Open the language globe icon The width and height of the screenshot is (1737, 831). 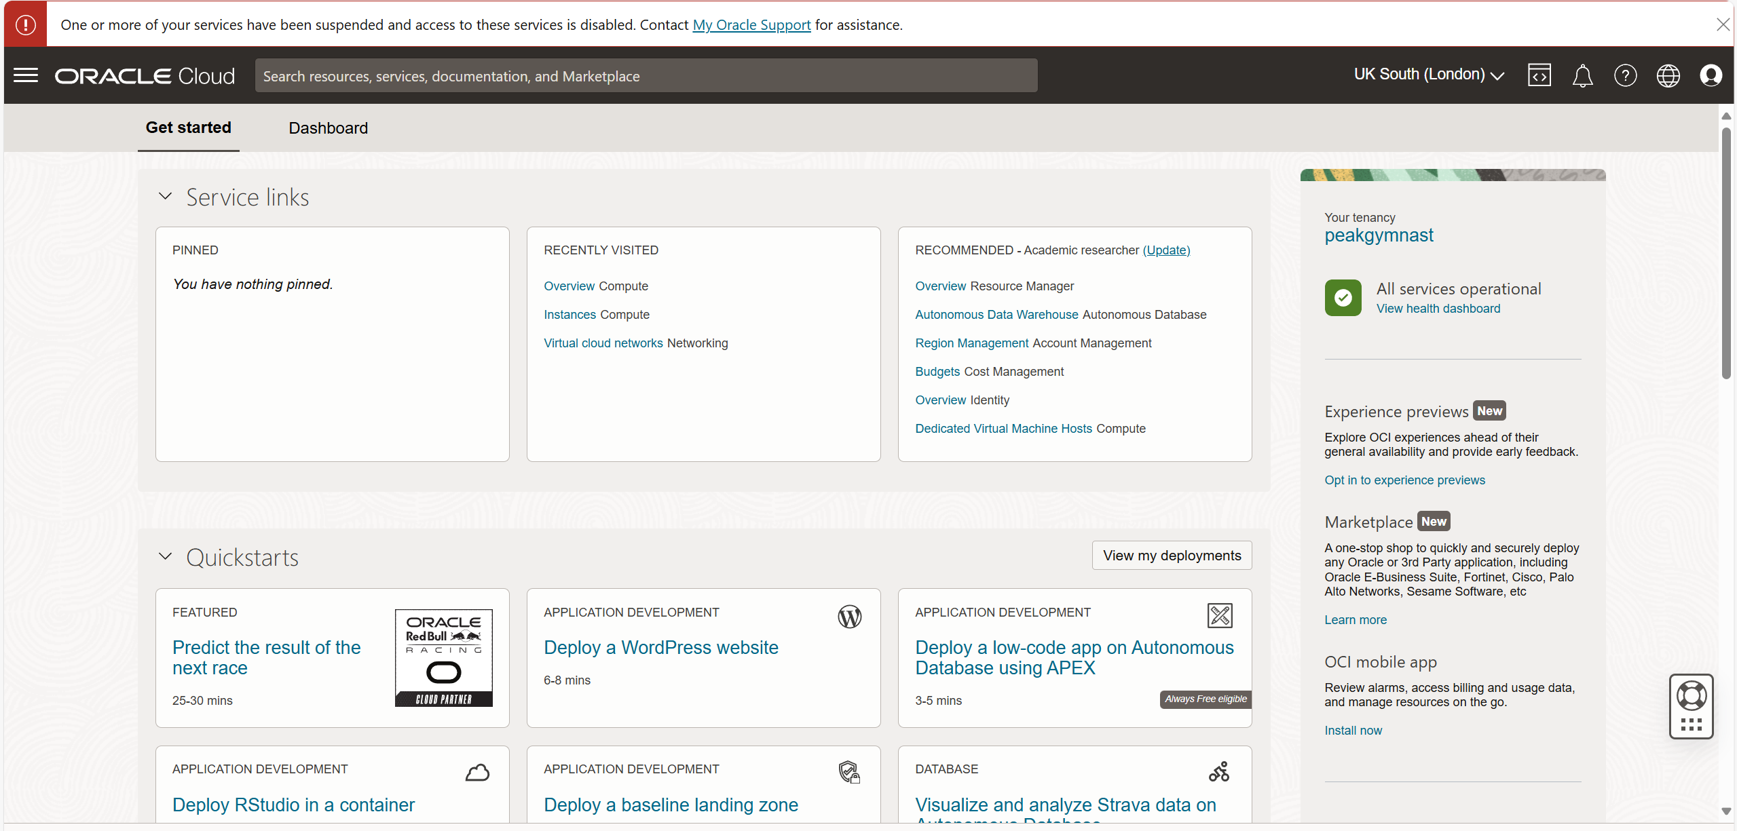pyautogui.click(x=1668, y=75)
